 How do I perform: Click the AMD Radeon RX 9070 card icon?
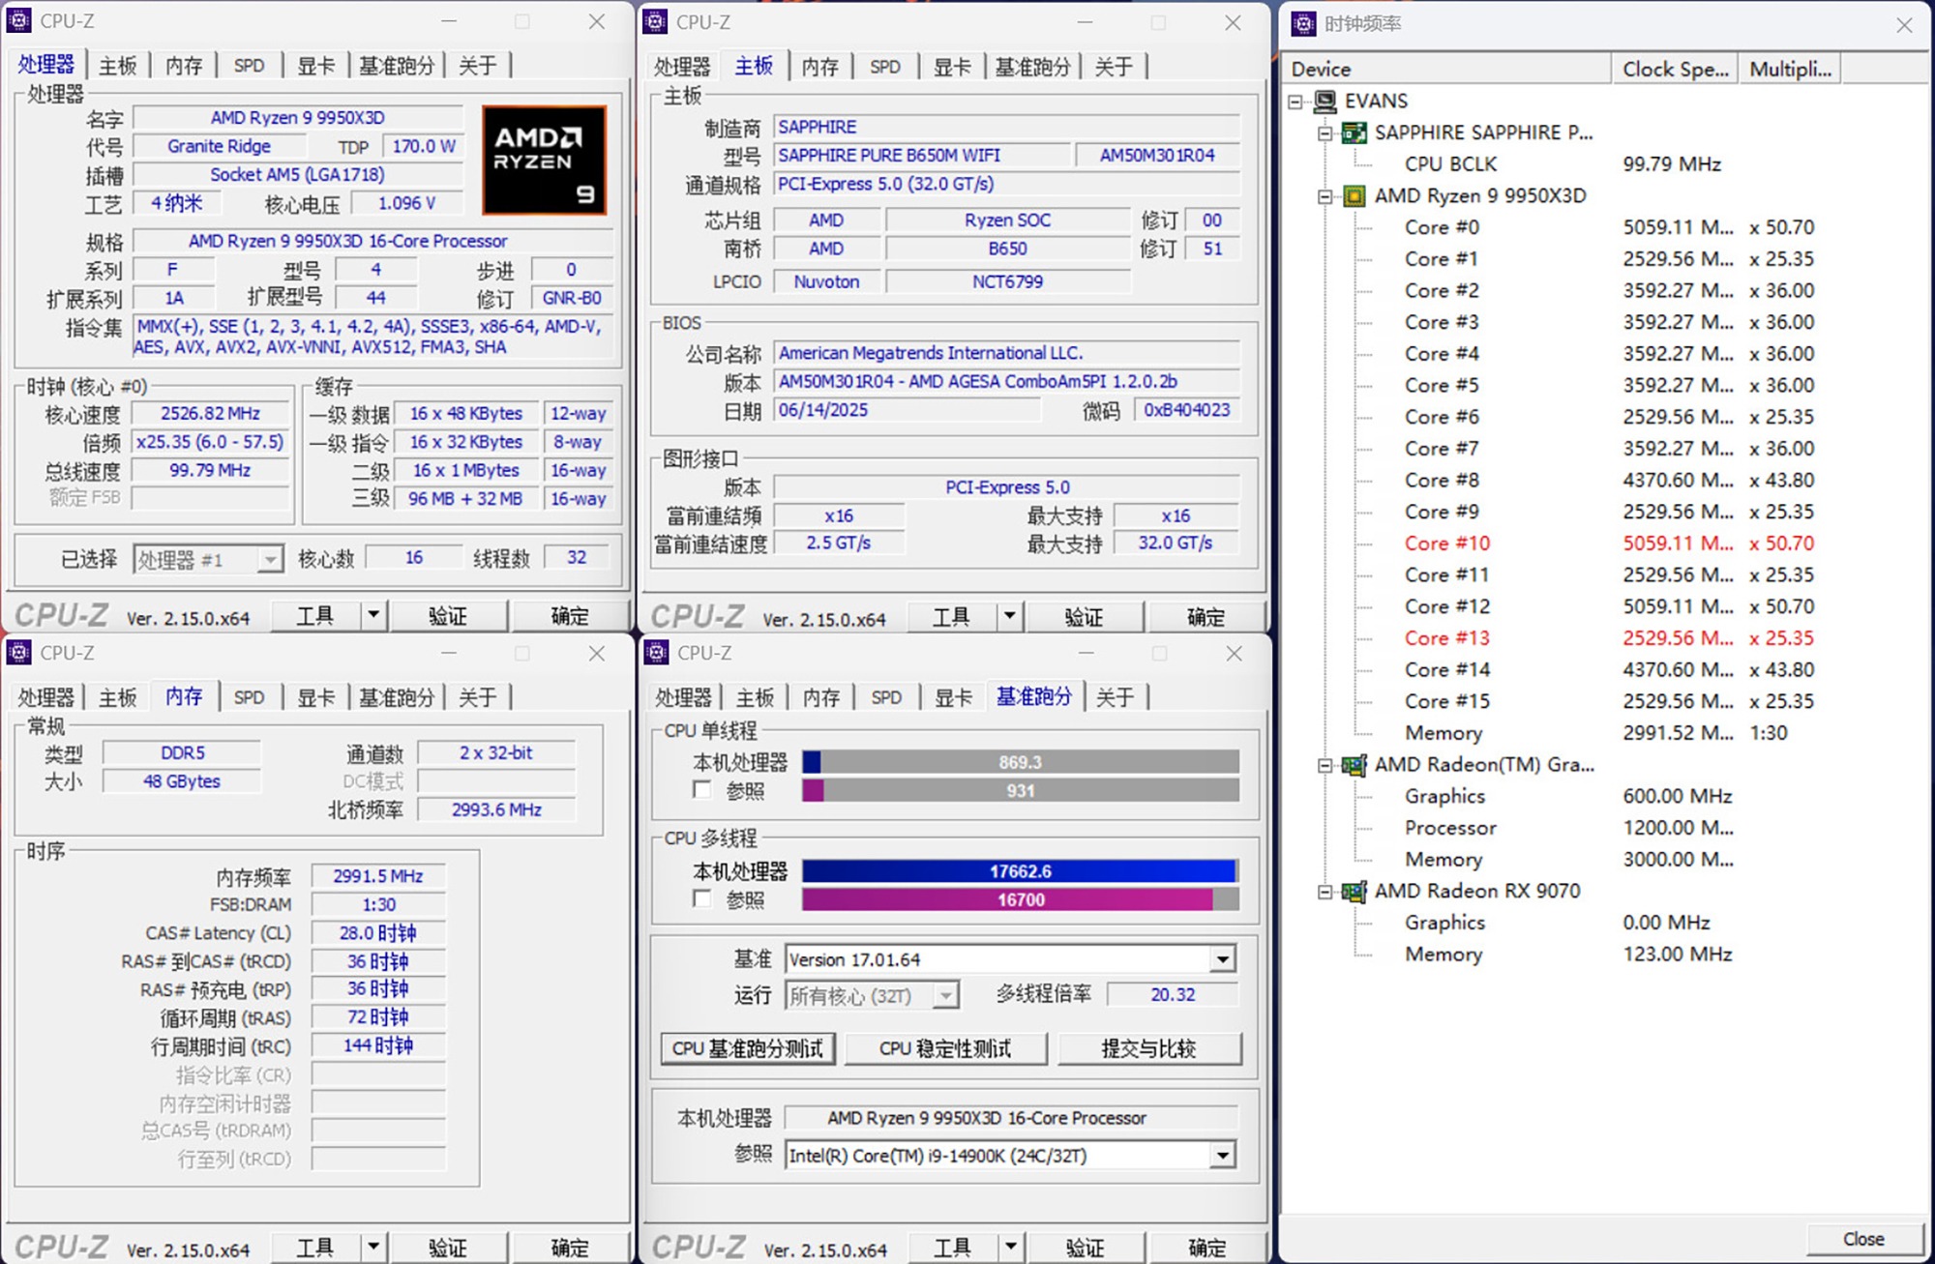click(x=1354, y=892)
